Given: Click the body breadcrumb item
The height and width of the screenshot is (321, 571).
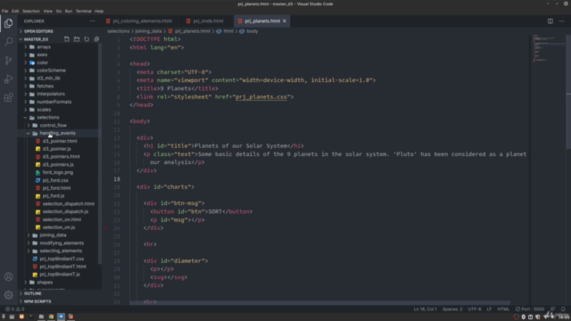Looking at the screenshot, I should click(252, 31).
